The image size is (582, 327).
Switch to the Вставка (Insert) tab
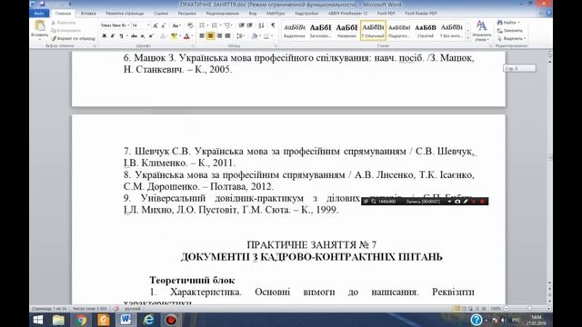click(x=88, y=14)
